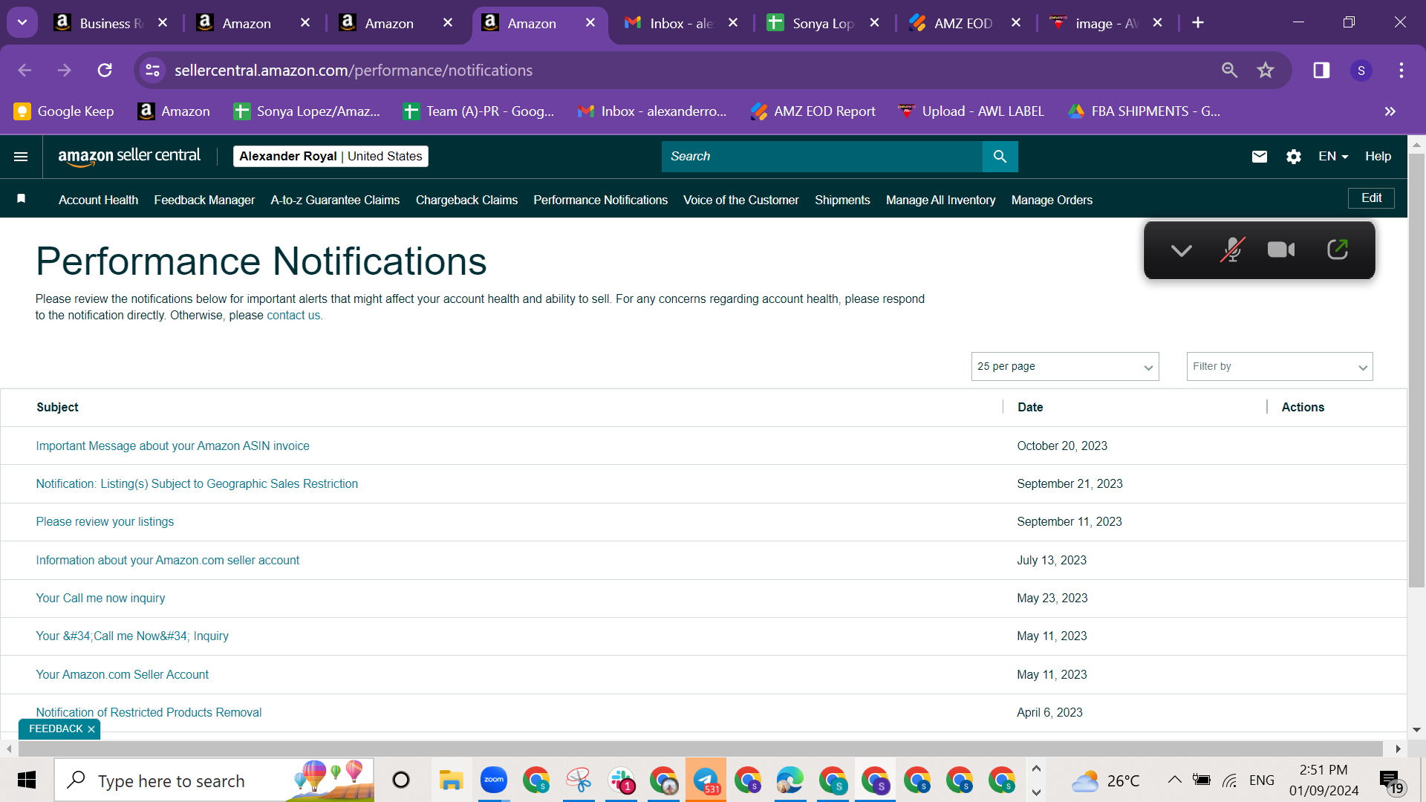Show hidden system tray icons
This screenshot has width=1426, height=802.
point(1174,780)
